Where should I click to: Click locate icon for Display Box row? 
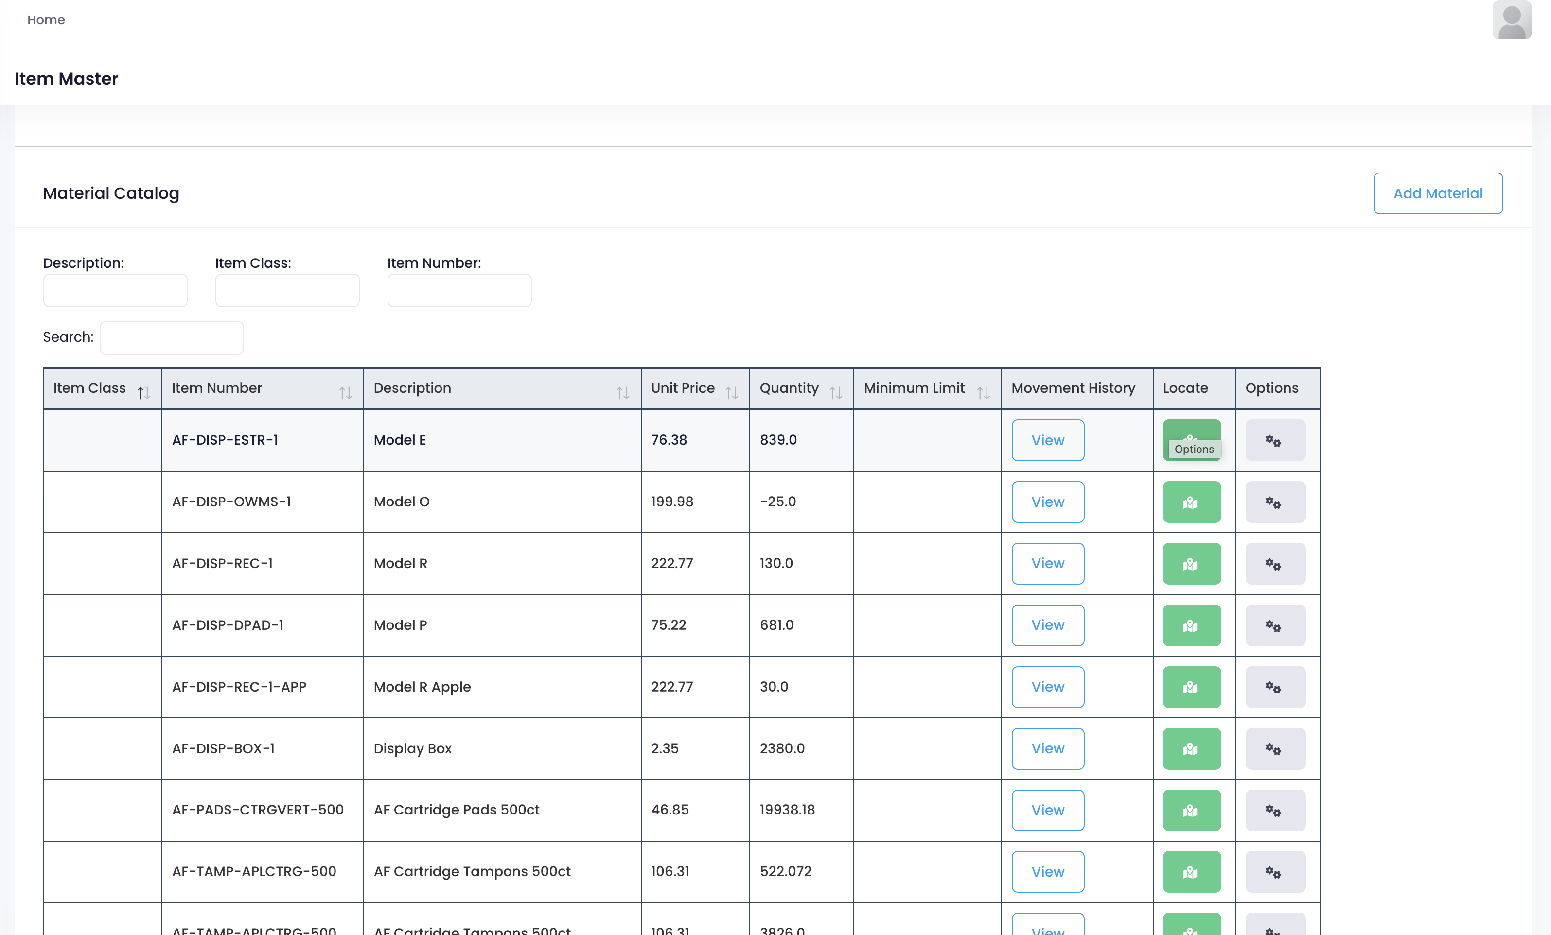pos(1191,748)
